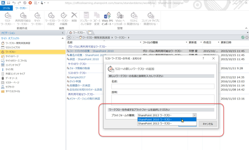Viewport: 249px width, 150px height.
Task: Choose SharePoint 2013 ワークフロー list option
Action: pos(167,123)
